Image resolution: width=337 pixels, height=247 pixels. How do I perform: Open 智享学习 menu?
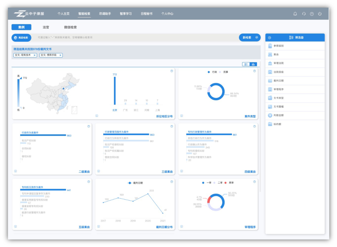coord(126,14)
